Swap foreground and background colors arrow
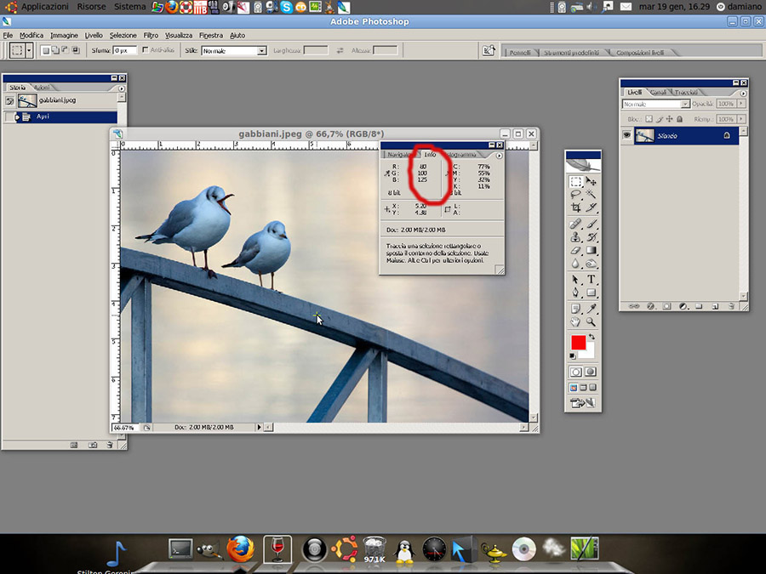Screen dimensions: 766x574 (591, 337)
